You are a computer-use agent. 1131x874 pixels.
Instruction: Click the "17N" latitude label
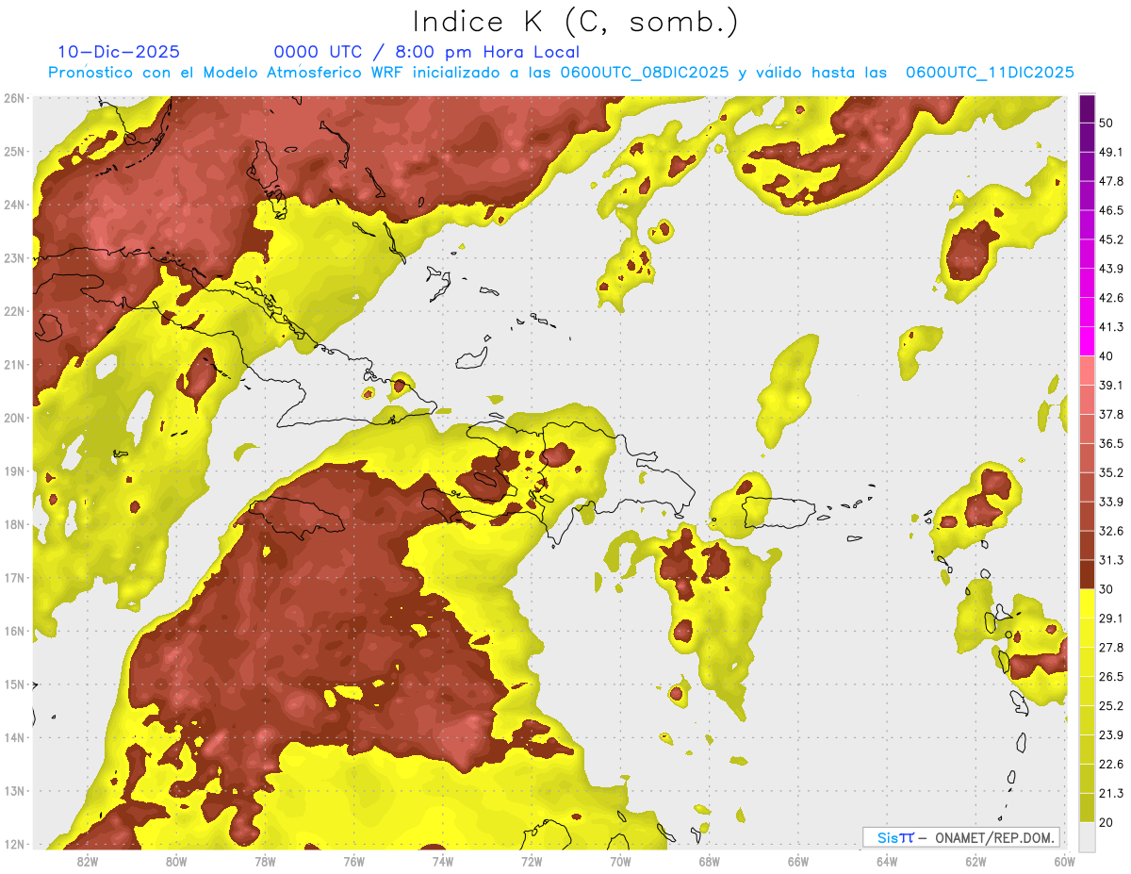tap(14, 578)
